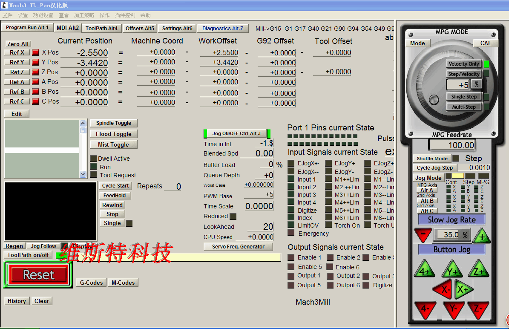Click the percent button beside 35.0 jog rate
Viewport: 509px width, 329px height.
pyautogui.click(x=466, y=234)
